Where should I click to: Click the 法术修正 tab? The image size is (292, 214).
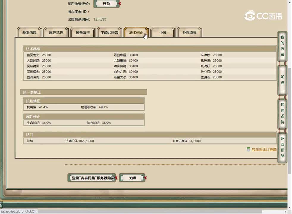click(136, 32)
